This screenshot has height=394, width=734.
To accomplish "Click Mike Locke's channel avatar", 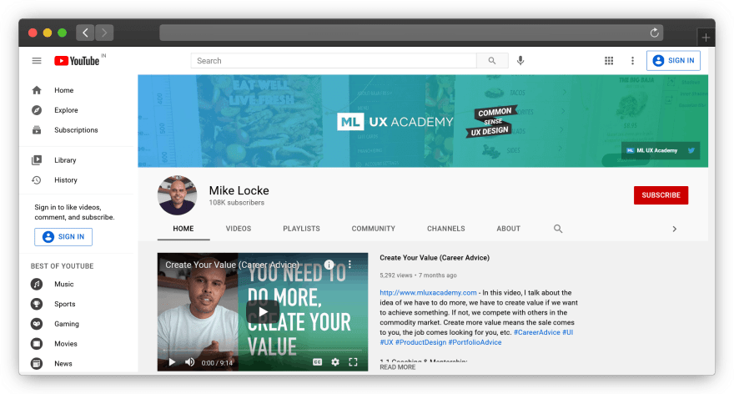I will coord(177,194).
